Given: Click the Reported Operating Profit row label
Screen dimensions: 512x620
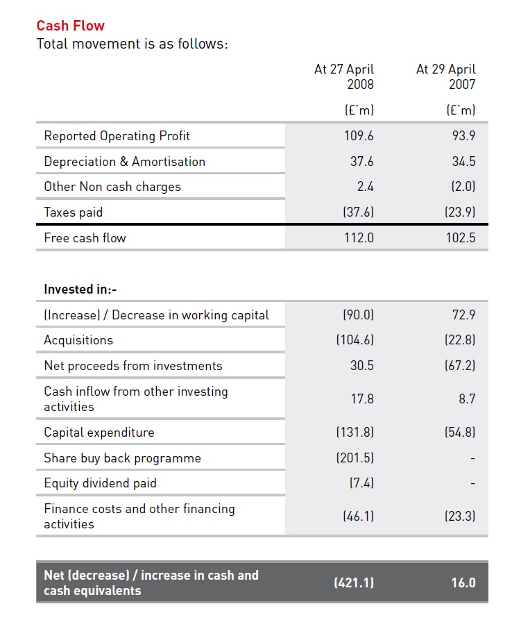Looking at the screenshot, I should coord(117,135).
